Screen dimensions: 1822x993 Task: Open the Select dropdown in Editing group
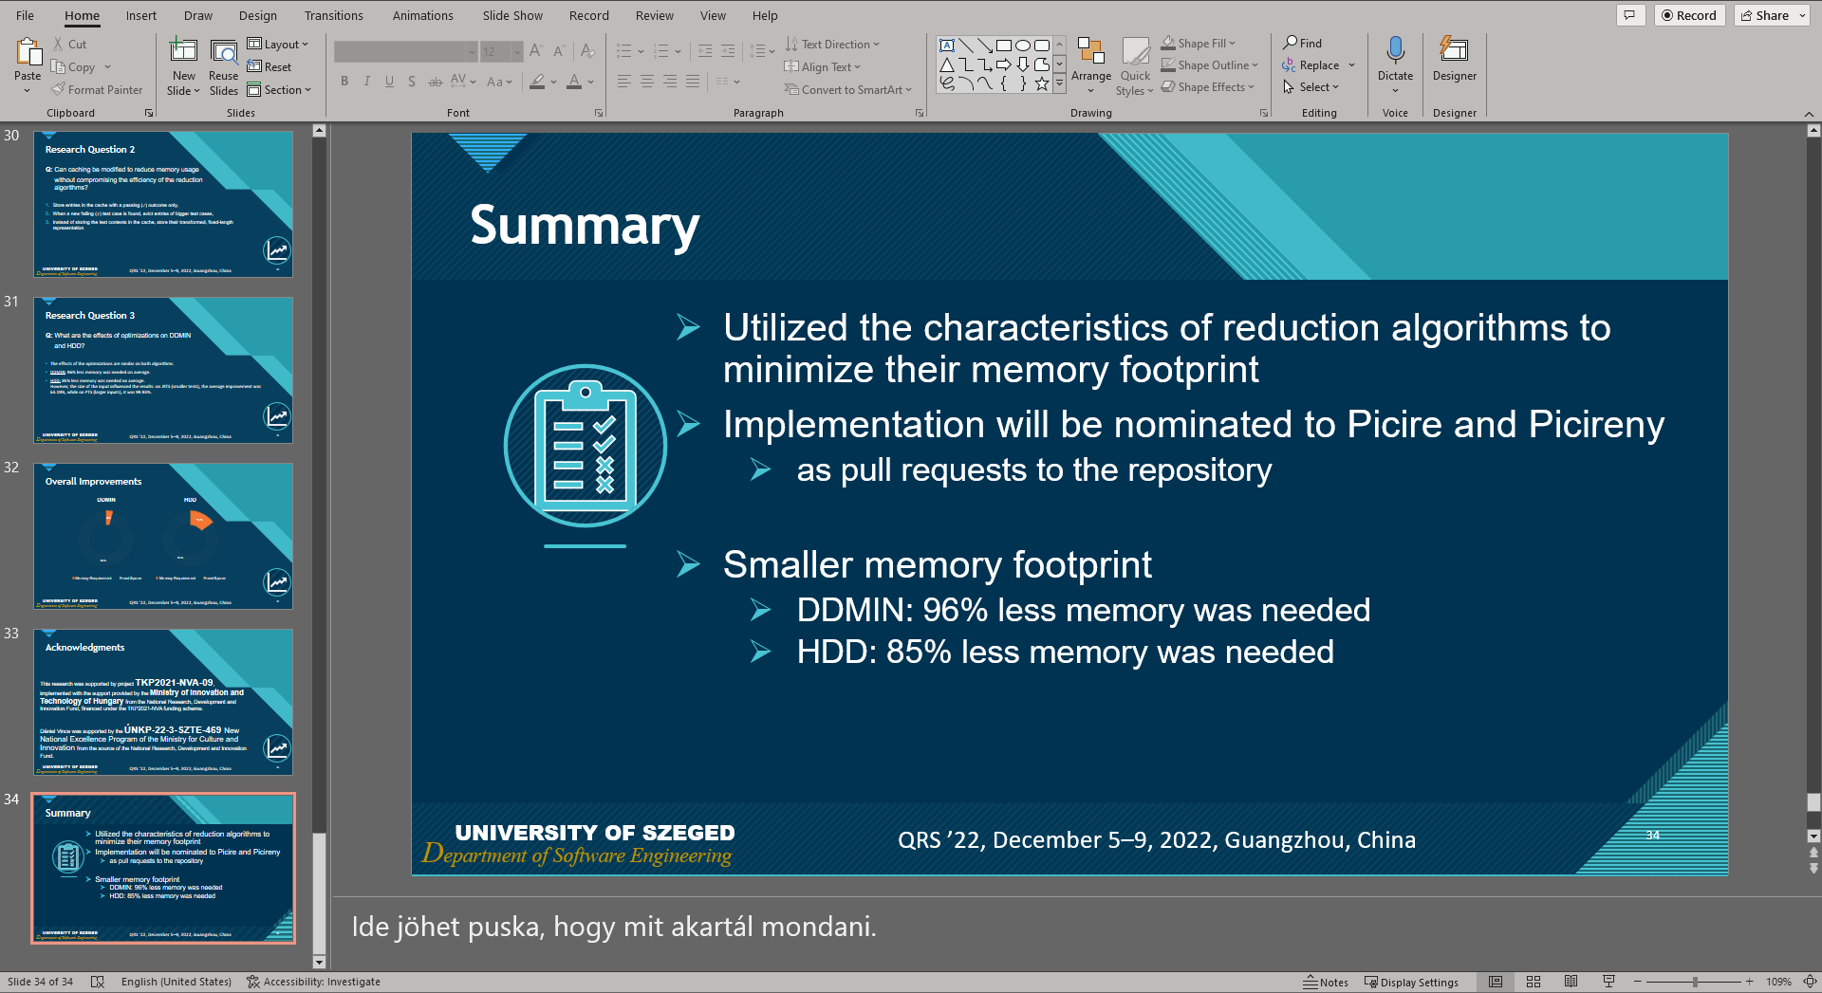(x=1315, y=86)
